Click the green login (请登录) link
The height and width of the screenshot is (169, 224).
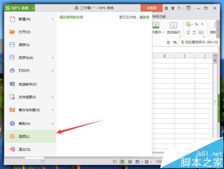144,17
